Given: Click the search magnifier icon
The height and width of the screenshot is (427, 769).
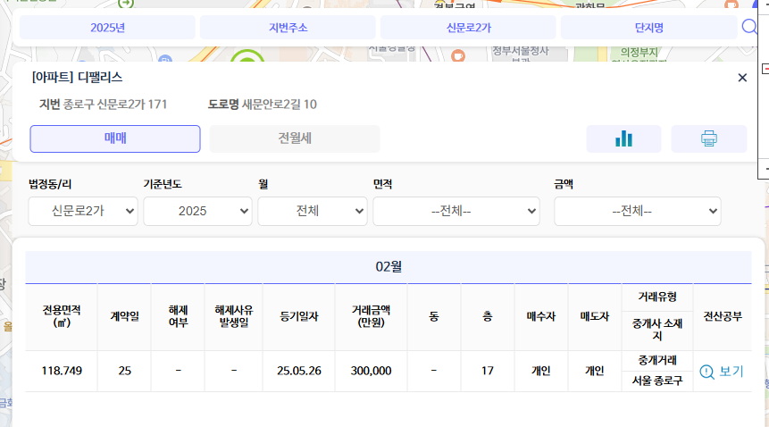Looking at the screenshot, I should (748, 27).
